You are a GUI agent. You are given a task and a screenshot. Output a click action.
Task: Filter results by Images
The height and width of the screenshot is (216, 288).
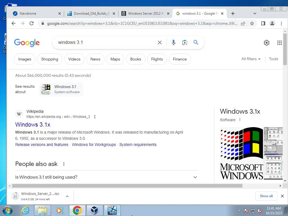coord(25,59)
